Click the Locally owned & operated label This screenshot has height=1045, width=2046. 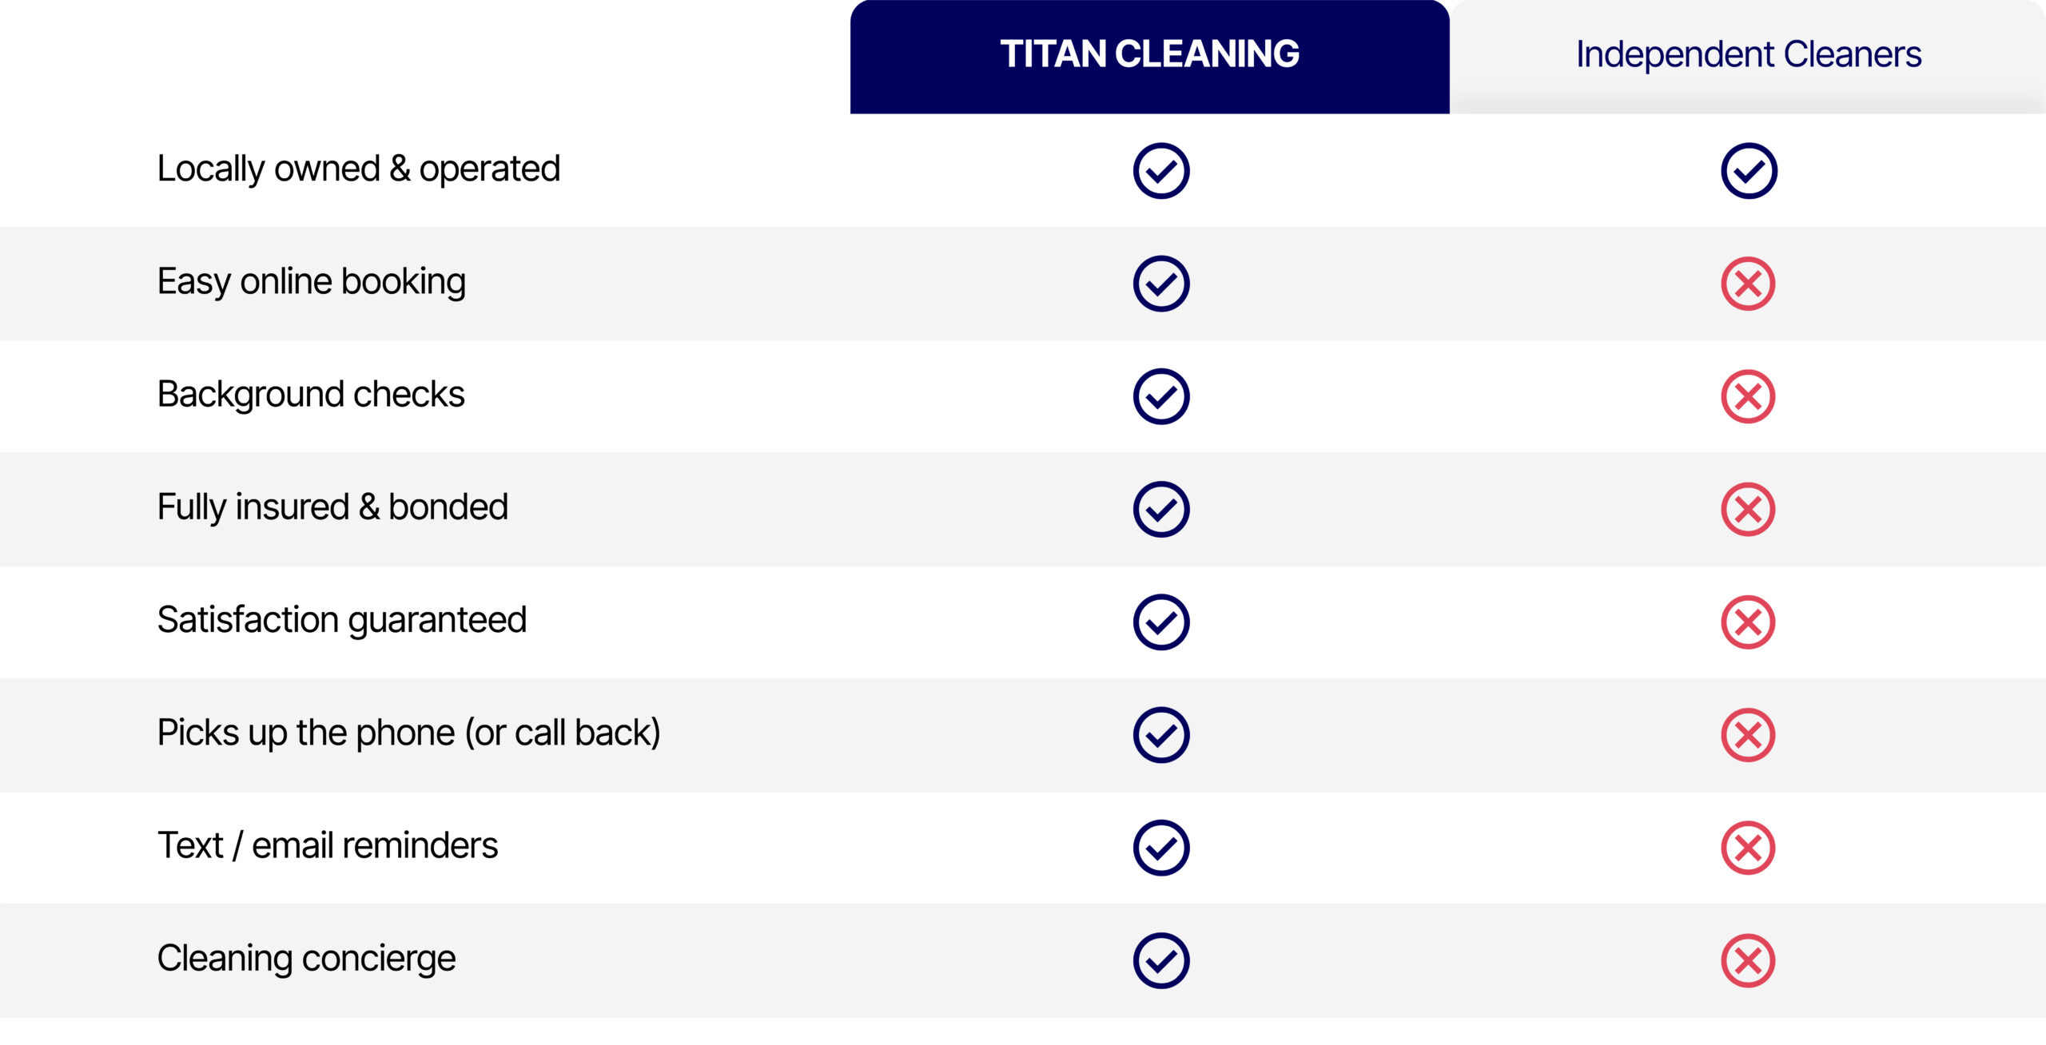pyautogui.click(x=358, y=169)
